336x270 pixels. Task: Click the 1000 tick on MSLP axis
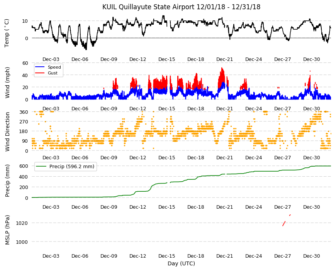point(22,242)
